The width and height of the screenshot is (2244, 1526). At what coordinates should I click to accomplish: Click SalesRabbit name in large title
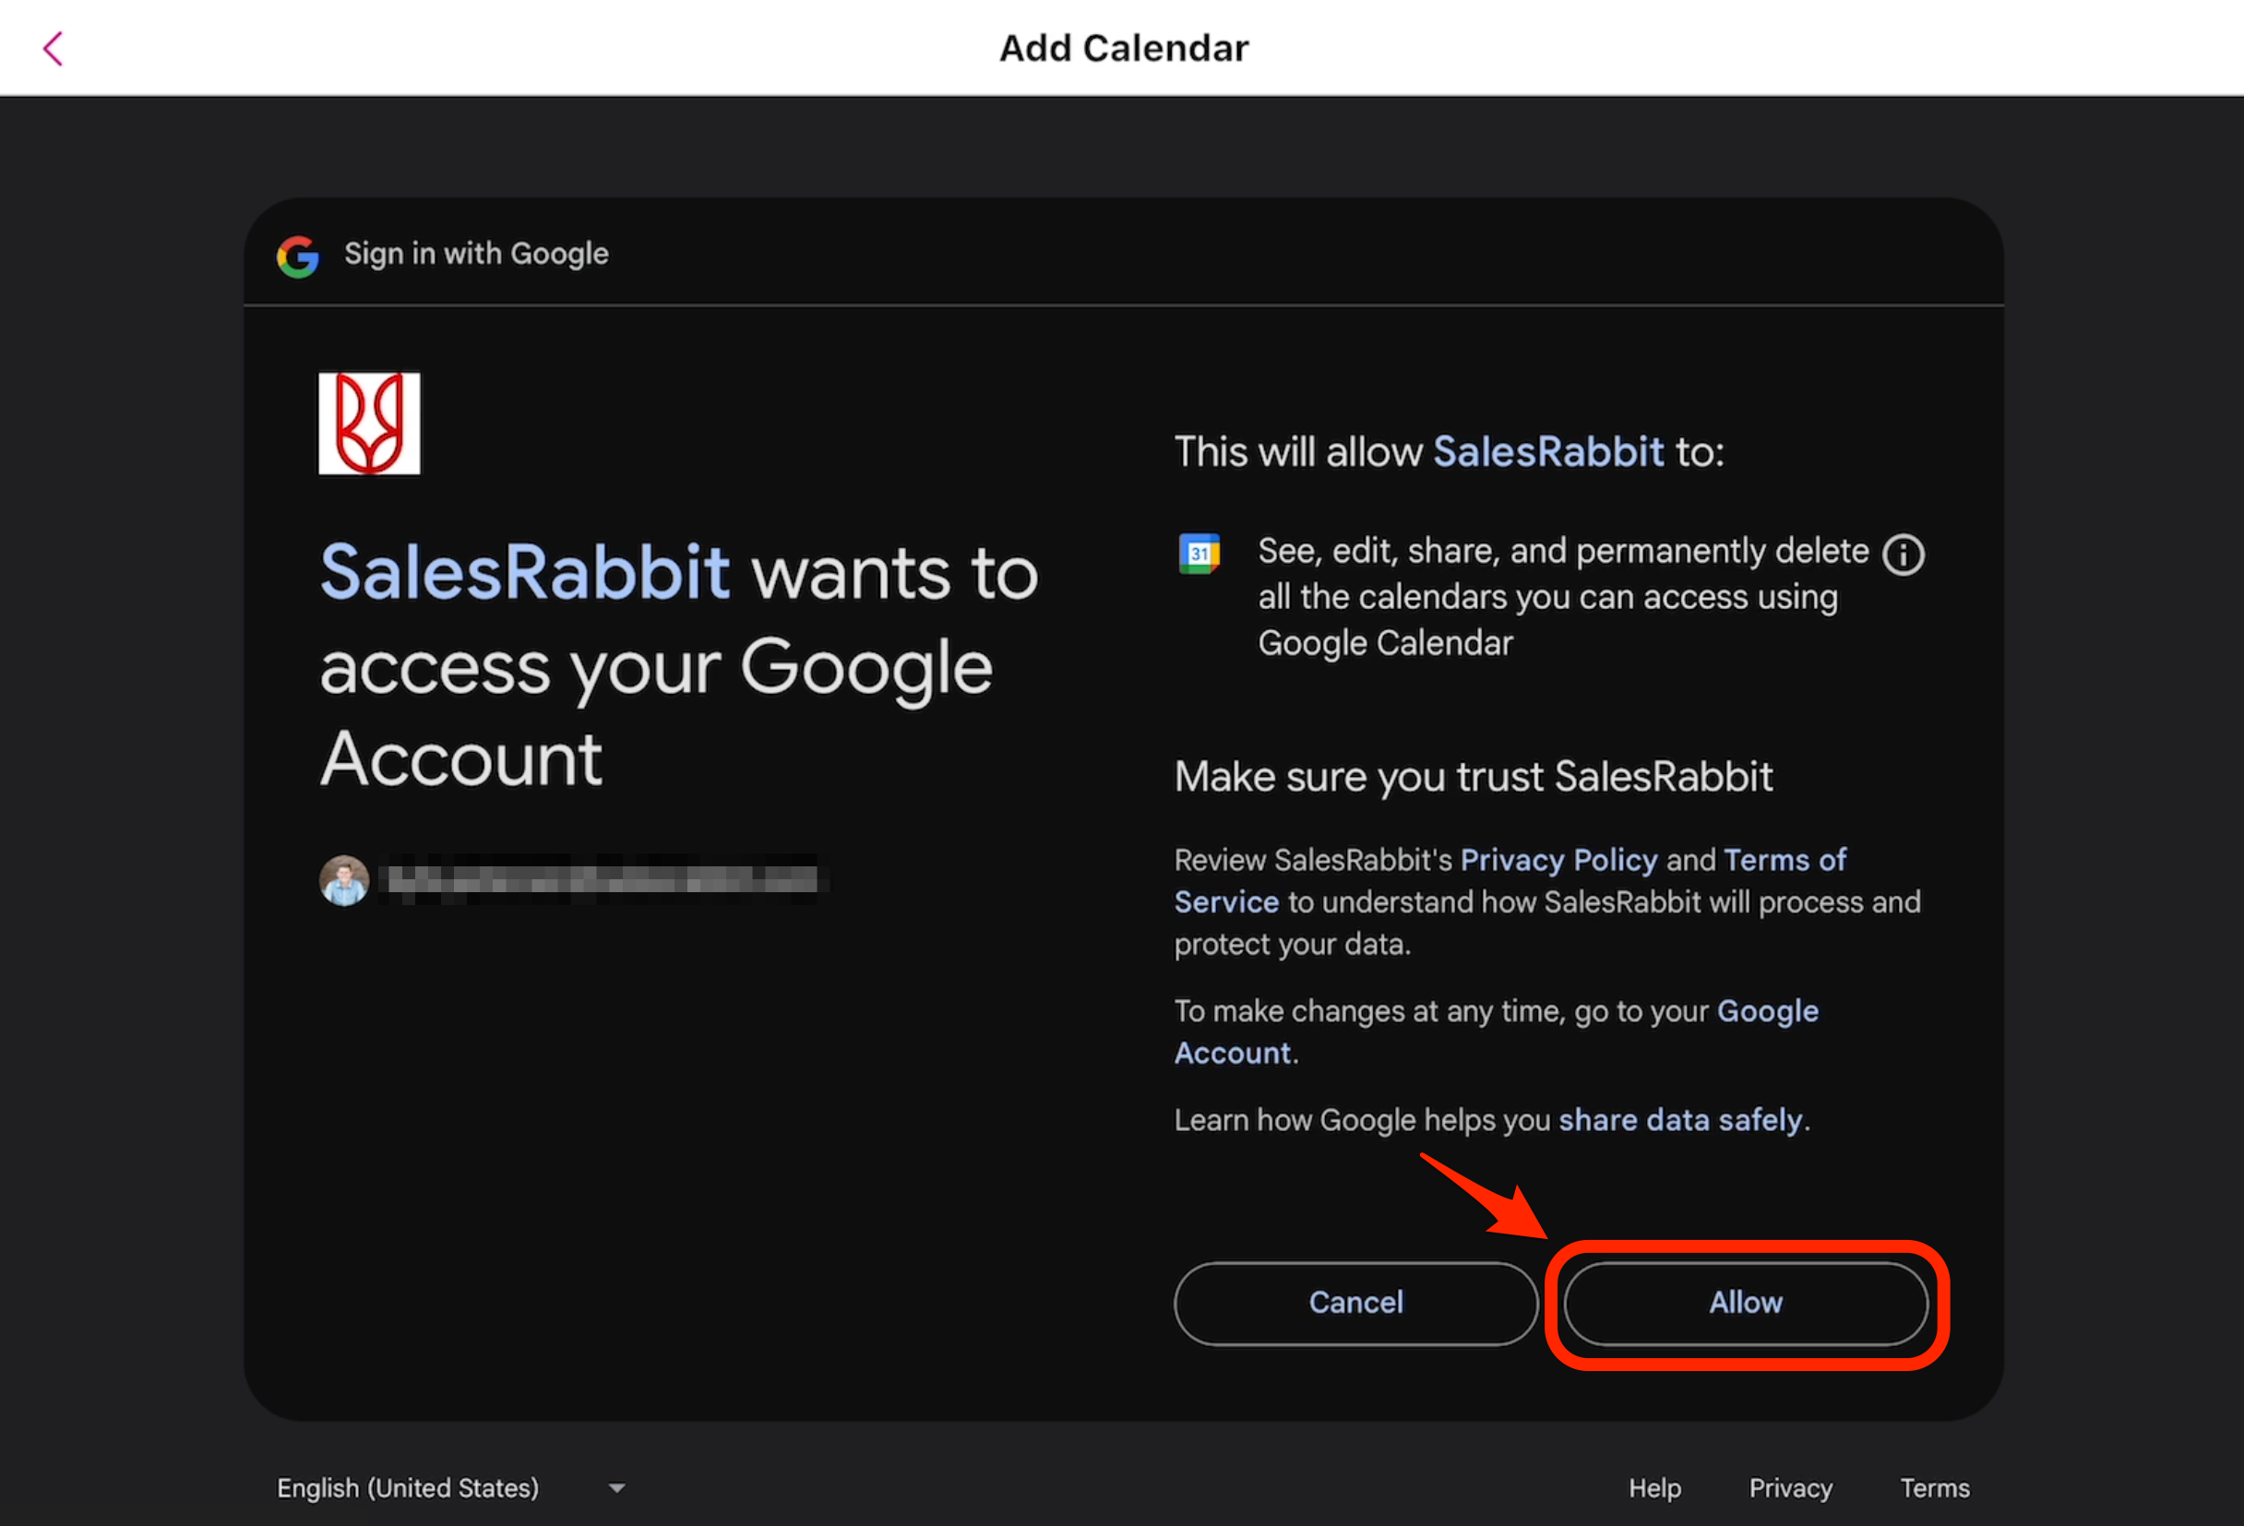pos(524,572)
